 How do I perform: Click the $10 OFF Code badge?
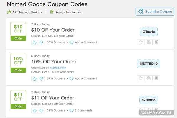point(18,31)
